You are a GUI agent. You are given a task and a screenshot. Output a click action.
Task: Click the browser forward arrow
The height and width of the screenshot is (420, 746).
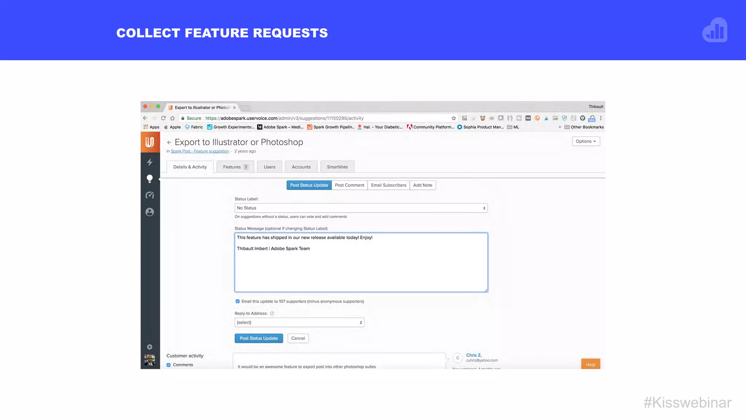point(154,118)
